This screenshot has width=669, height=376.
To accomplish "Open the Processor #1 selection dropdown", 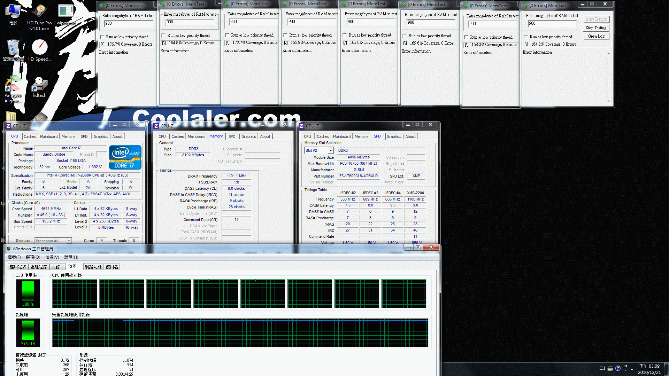I will 69,241.
